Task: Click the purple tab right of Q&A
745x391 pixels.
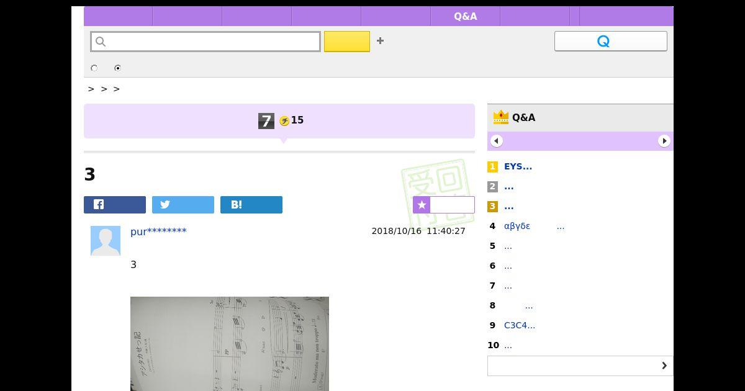Action: tap(535, 16)
